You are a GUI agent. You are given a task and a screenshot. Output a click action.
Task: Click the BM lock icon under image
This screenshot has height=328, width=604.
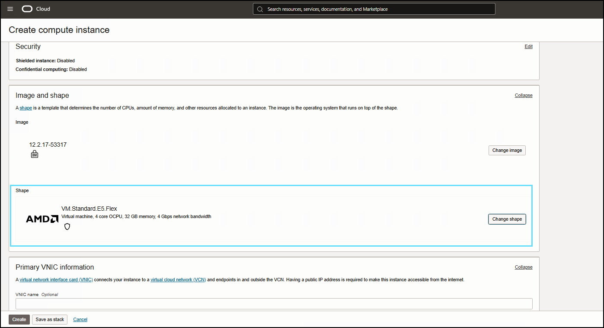(35, 154)
